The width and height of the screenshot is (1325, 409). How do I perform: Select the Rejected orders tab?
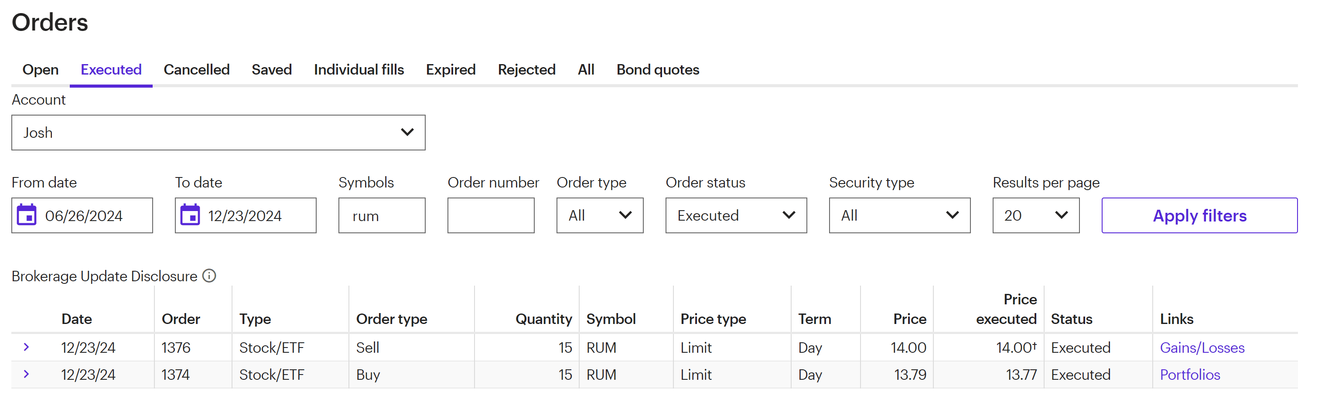pos(526,69)
